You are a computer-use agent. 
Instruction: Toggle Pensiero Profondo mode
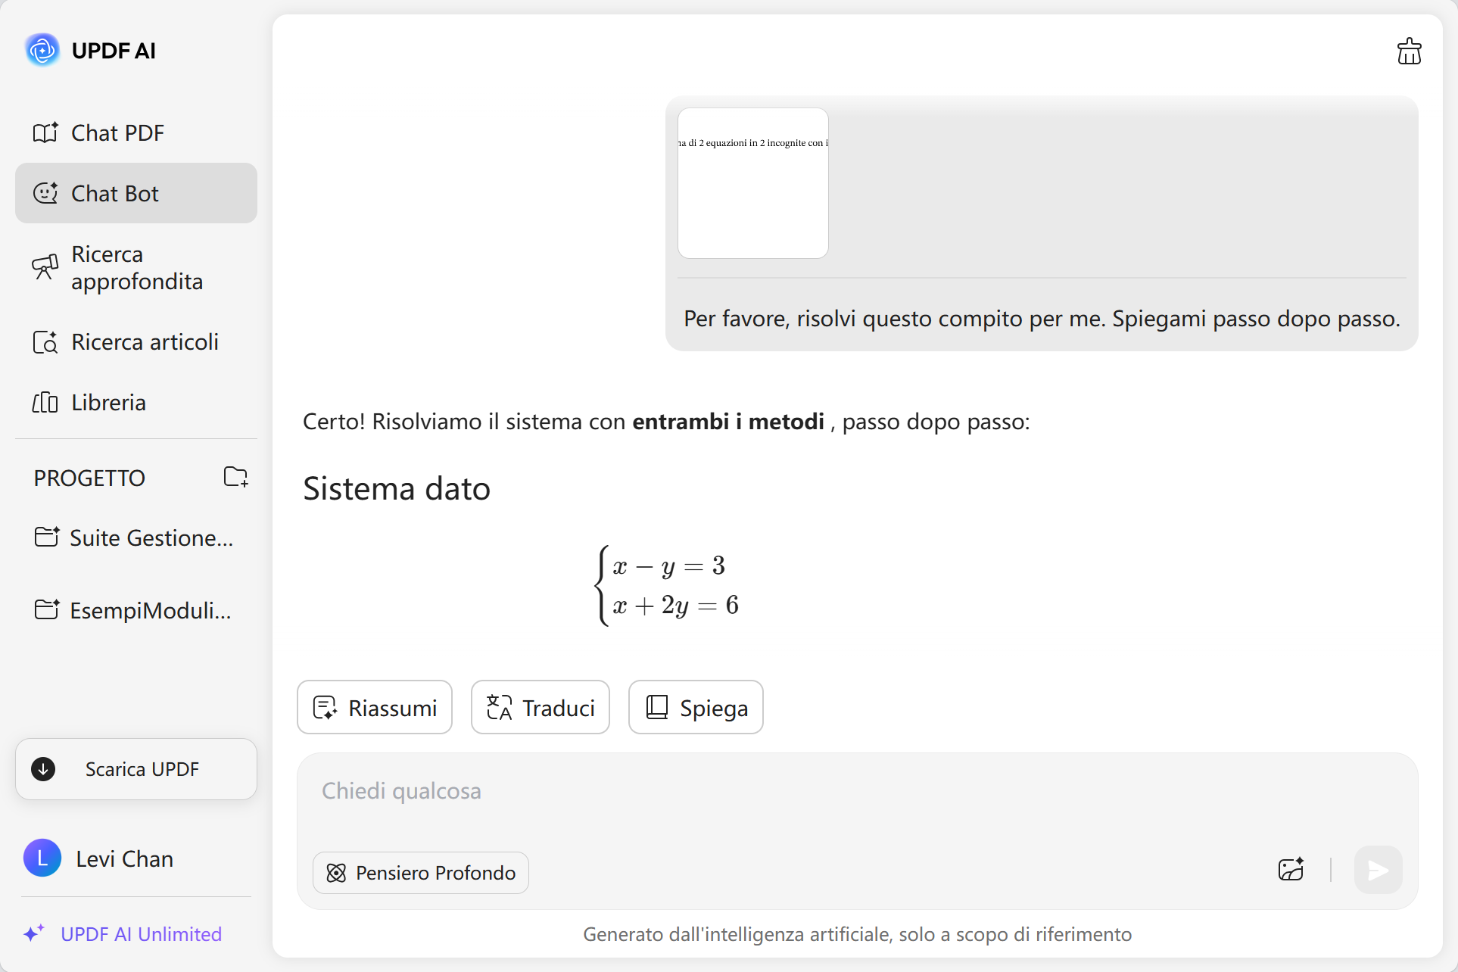pos(421,873)
